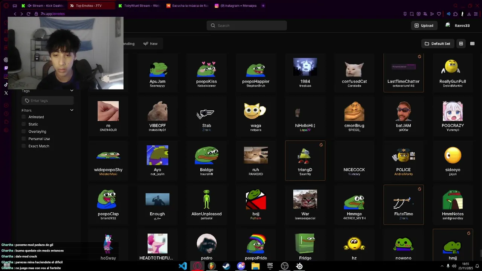The image size is (482, 271).
Task: Switch to the New tab
Action: [151, 44]
